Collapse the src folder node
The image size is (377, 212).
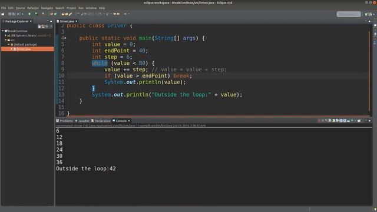tap(5, 40)
